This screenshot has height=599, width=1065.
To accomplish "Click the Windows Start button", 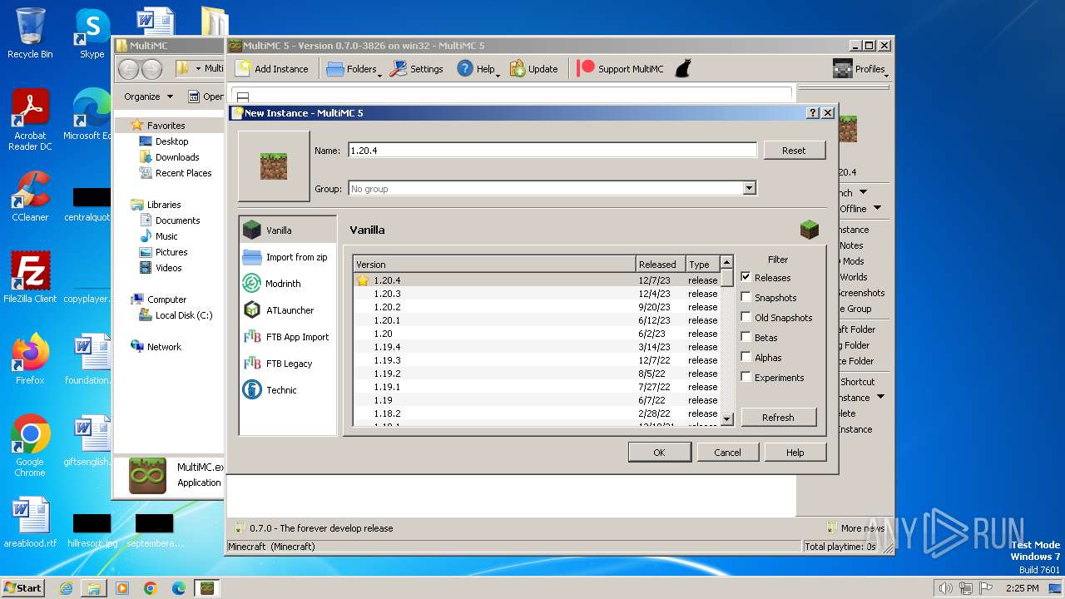I will pyautogui.click(x=23, y=587).
